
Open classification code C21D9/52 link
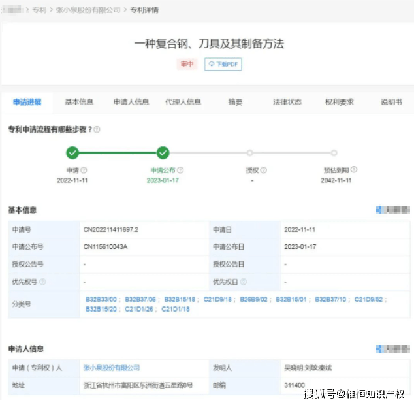point(369,300)
